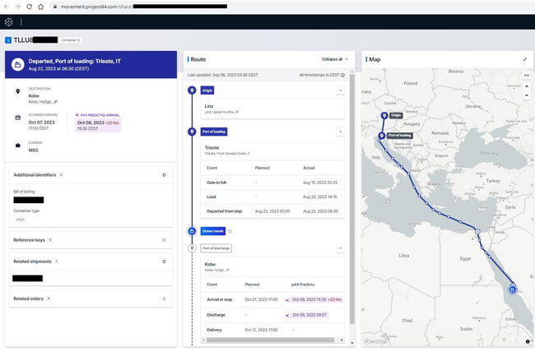Click the vessel location marker on map

(x=512, y=289)
